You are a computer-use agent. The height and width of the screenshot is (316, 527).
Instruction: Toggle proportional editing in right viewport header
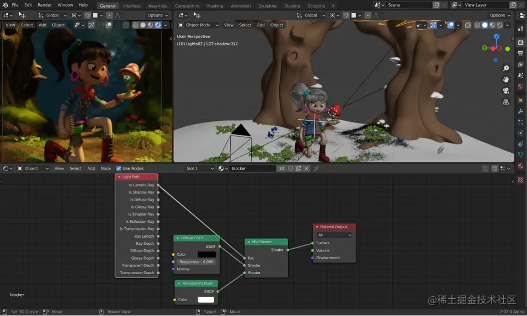[368, 15]
